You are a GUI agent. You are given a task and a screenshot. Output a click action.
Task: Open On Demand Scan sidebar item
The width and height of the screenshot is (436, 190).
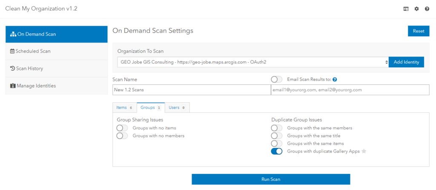click(x=56, y=34)
